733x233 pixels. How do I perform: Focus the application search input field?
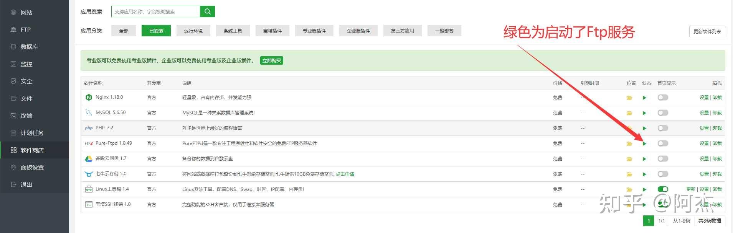coord(156,11)
